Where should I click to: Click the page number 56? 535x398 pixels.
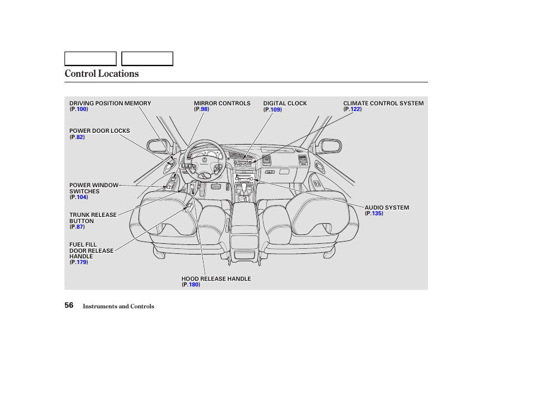point(69,306)
